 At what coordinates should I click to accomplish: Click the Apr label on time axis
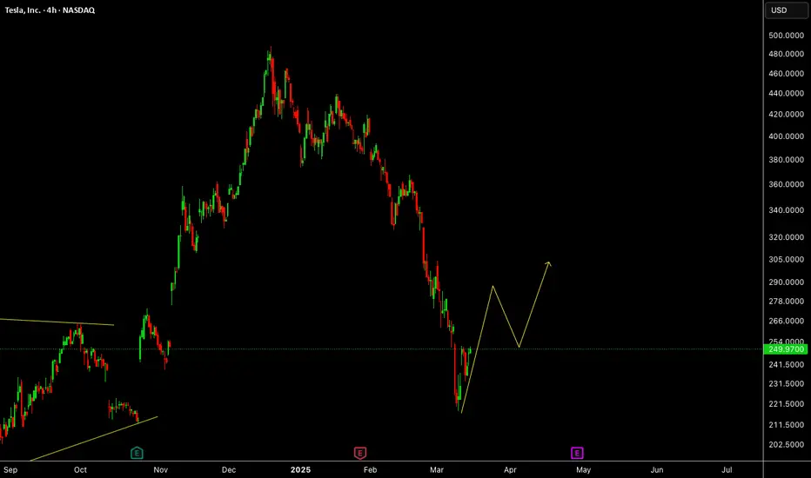[x=510, y=469]
